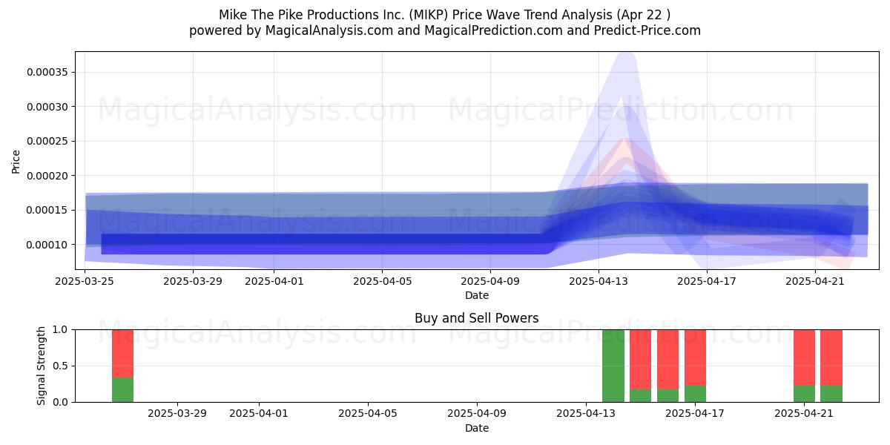Click the red part of the last bar in signal chart

(831, 357)
